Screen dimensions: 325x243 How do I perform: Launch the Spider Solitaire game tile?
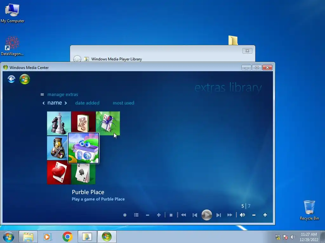[108, 123]
